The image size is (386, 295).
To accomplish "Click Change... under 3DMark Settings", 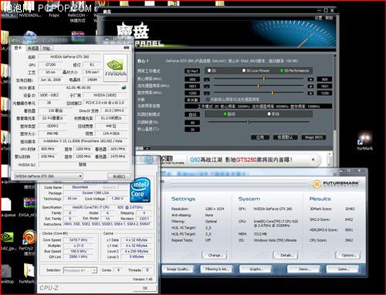I will coord(215,256).
